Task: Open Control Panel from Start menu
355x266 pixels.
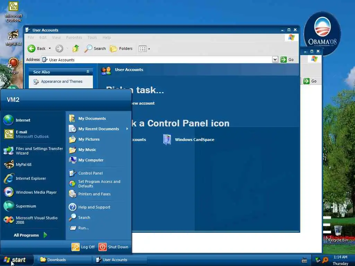Action: (99, 173)
